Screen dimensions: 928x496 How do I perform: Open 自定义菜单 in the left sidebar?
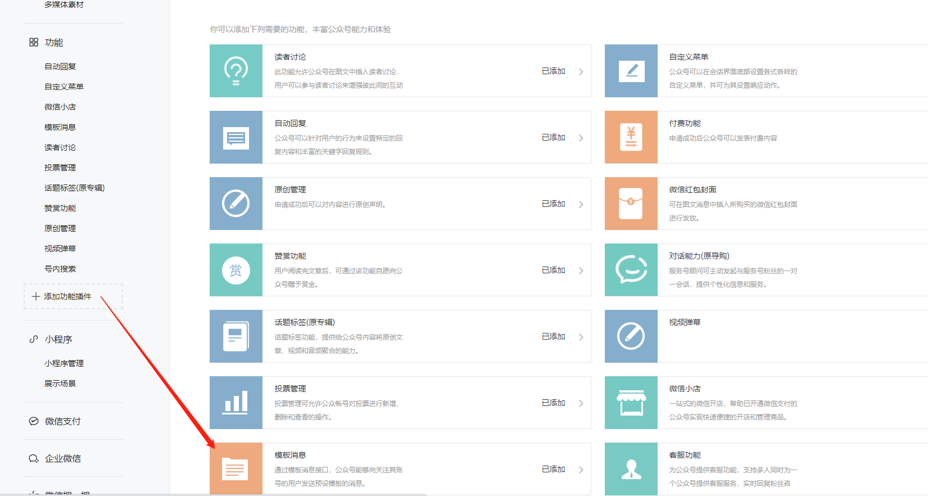[64, 87]
